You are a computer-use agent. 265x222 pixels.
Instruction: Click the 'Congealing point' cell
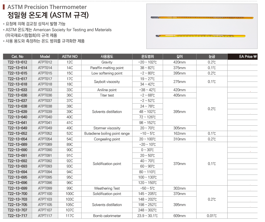click(107, 139)
